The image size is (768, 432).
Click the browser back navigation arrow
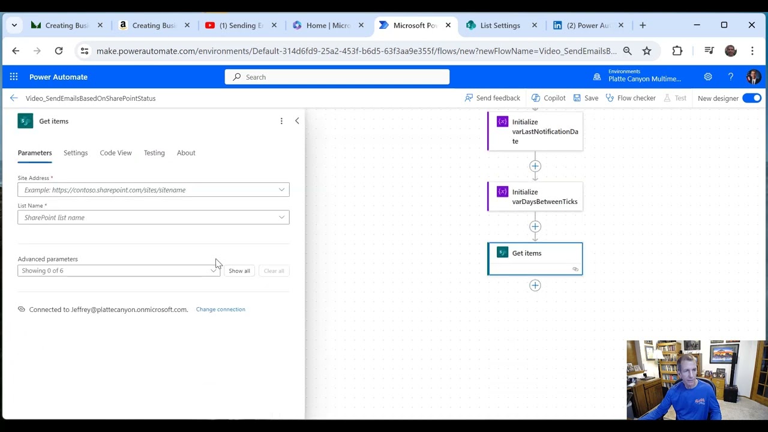(16, 51)
